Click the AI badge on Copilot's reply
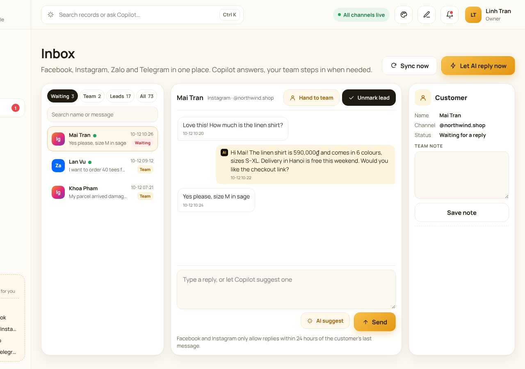This screenshot has width=525, height=369. click(x=224, y=153)
